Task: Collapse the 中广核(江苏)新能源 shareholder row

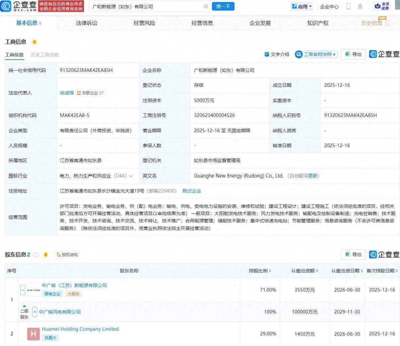Action: pos(23,290)
